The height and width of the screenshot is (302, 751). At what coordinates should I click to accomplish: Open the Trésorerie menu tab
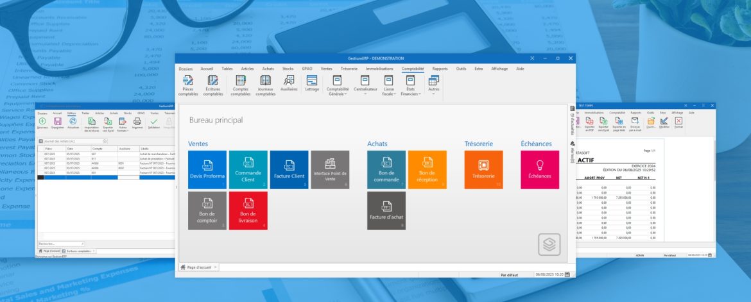click(349, 68)
